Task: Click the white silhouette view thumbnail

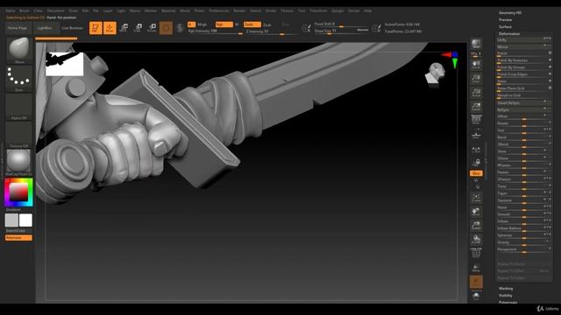Action: (64, 64)
